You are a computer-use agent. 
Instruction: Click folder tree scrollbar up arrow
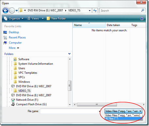point(70,59)
